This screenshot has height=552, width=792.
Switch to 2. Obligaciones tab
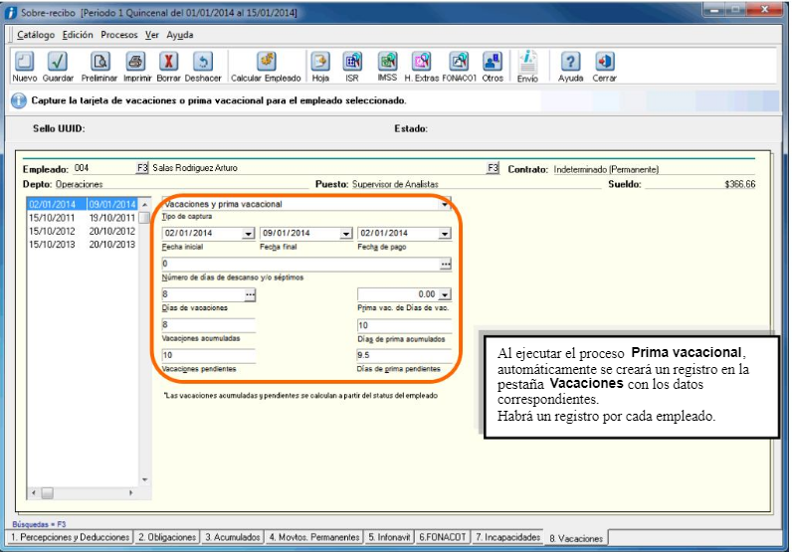point(167,537)
